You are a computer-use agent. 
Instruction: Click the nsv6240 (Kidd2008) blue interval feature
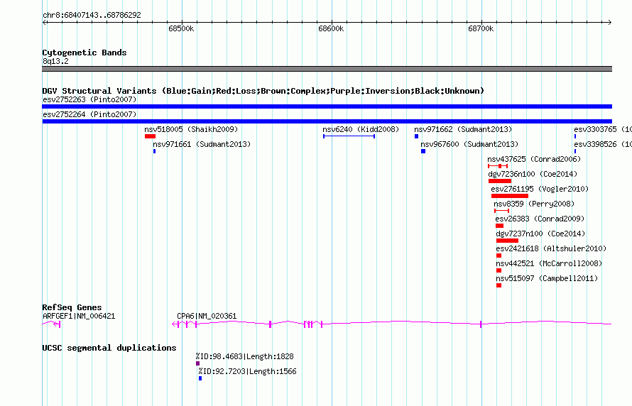tap(349, 136)
